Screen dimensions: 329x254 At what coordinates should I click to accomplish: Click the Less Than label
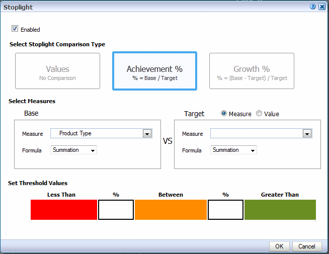click(x=61, y=195)
